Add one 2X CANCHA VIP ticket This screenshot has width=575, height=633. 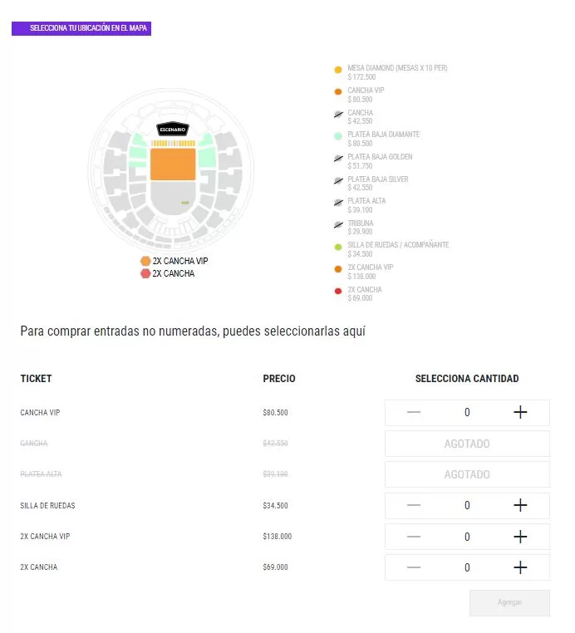(520, 537)
